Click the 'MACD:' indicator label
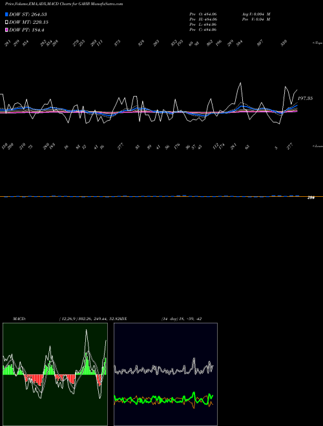 (x=19, y=319)
